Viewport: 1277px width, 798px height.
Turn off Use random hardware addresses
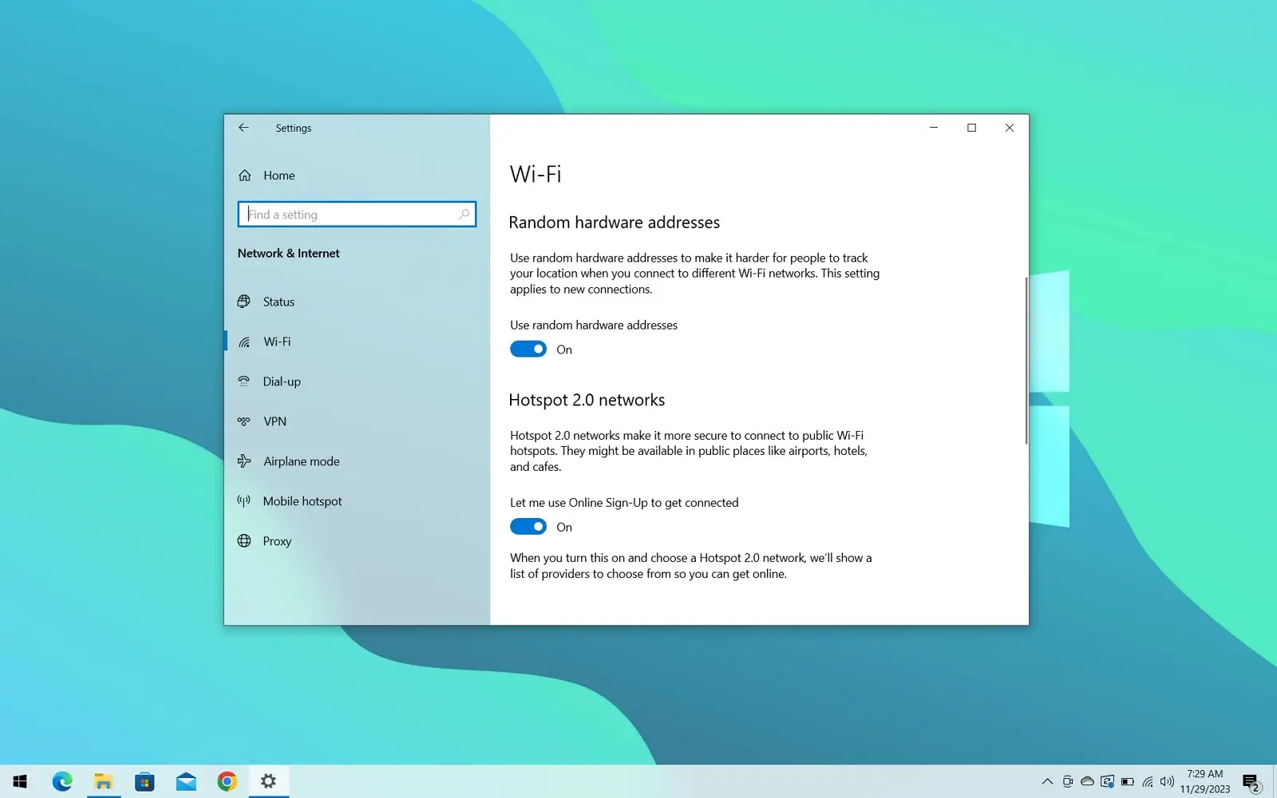(528, 349)
